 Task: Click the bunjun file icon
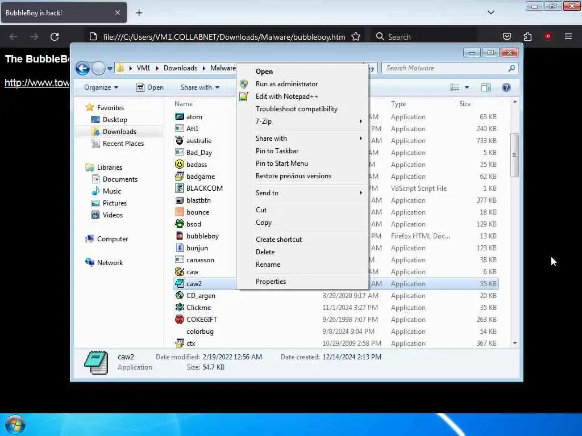tap(179, 248)
